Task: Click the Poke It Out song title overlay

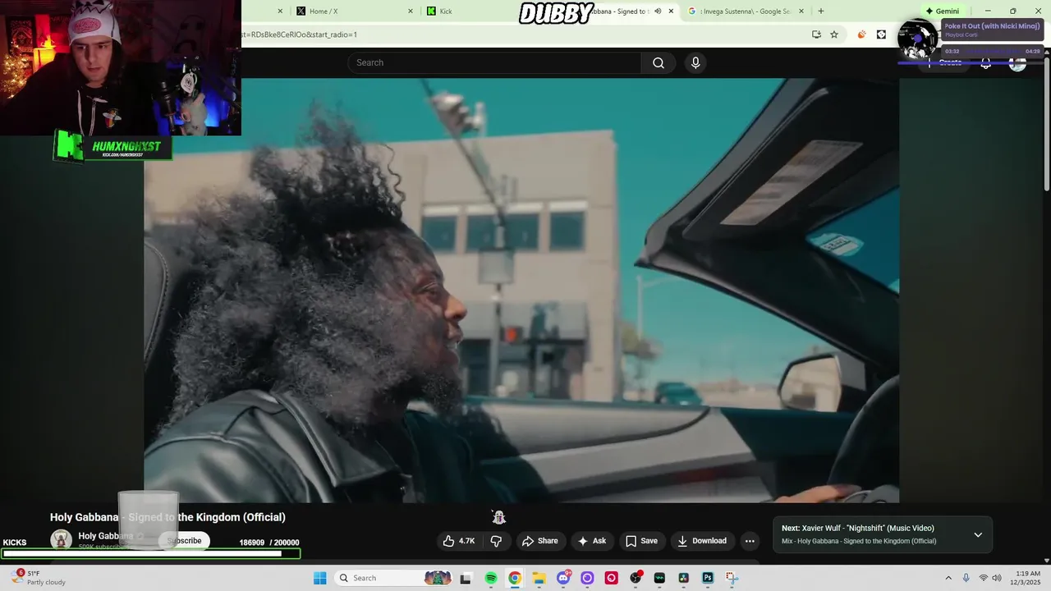Action: pyautogui.click(x=992, y=26)
